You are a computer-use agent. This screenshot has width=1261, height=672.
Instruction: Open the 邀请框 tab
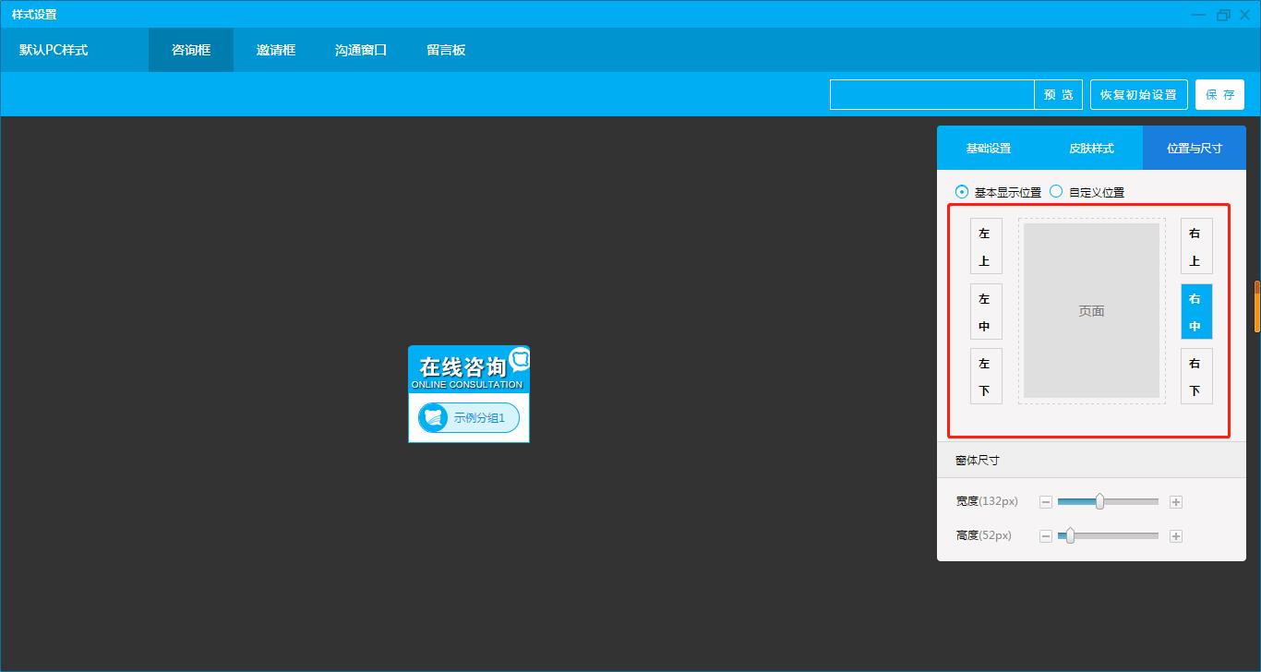coord(276,50)
